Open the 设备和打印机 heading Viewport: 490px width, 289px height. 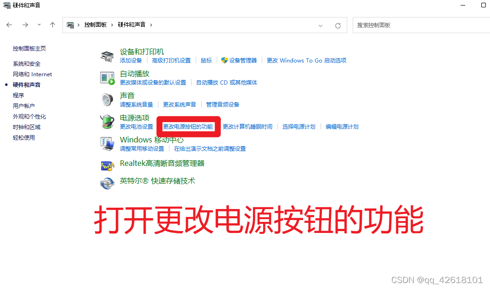click(x=142, y=51)
